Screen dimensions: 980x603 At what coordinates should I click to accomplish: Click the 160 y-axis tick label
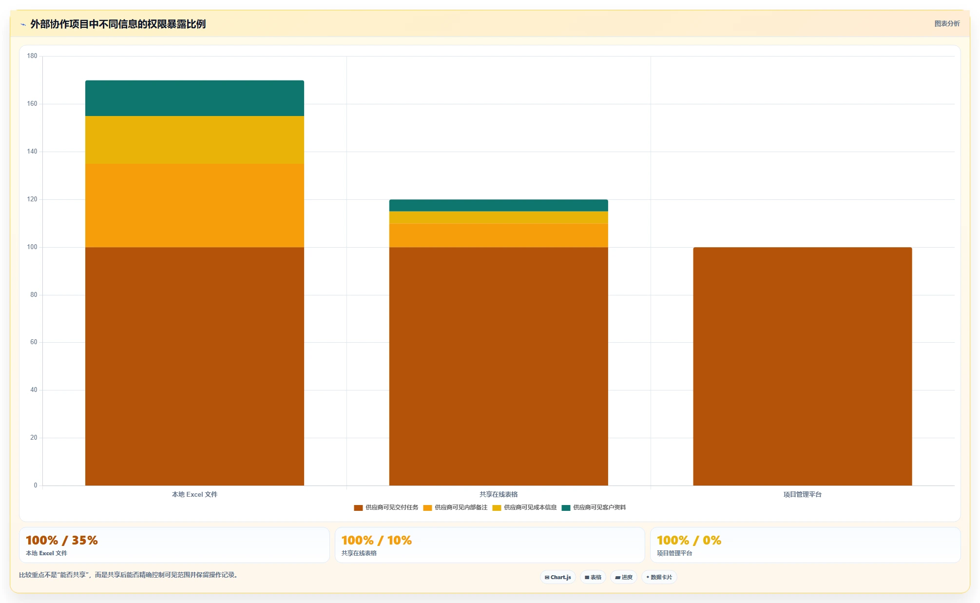pyautogui.click(x=32, y=104)
